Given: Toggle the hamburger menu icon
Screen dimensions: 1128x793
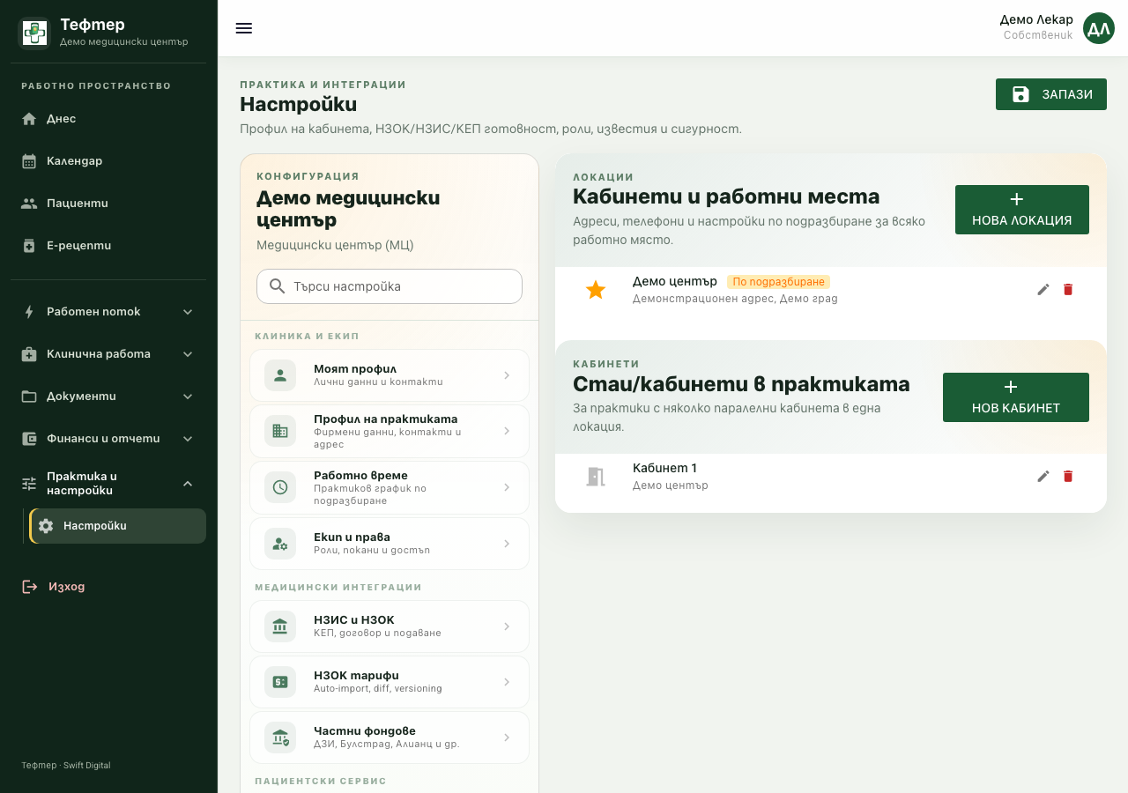Looking at the screenshot, I should point(244,28).
